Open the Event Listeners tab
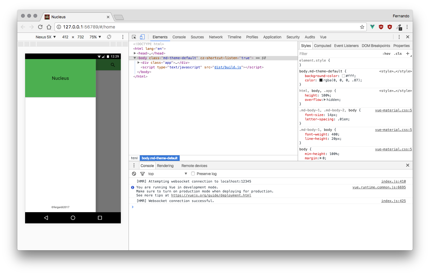This screenshot has width=430, height=275. point(346,45)
